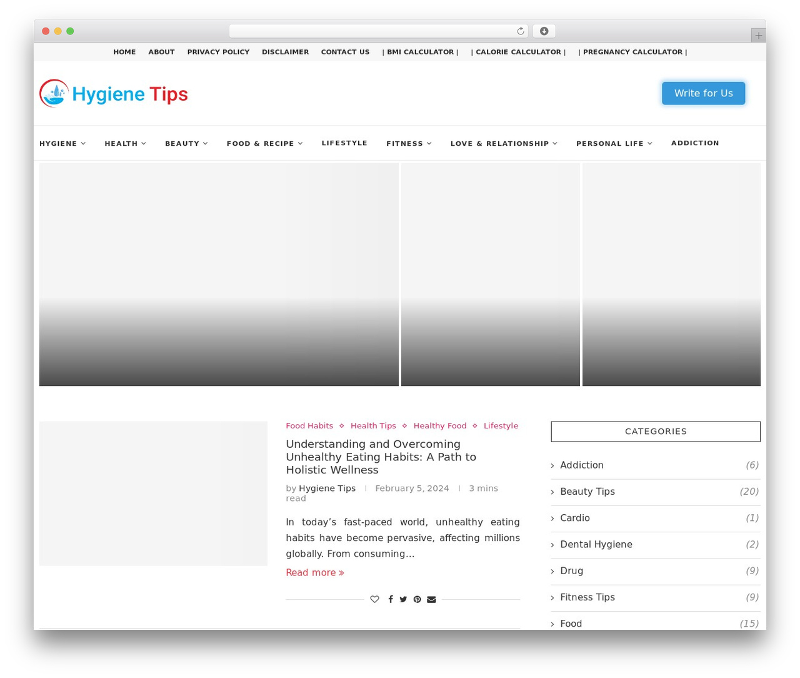Open the right featured slider image
The height and width of the screenshot is (678, 800).
pos(671,275)
